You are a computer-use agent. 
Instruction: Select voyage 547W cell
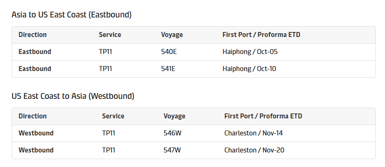click(172, 150)
